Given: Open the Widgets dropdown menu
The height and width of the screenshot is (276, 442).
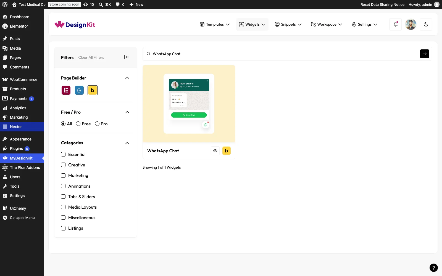Looking at the screenshot, I should (x=252, y=24).
